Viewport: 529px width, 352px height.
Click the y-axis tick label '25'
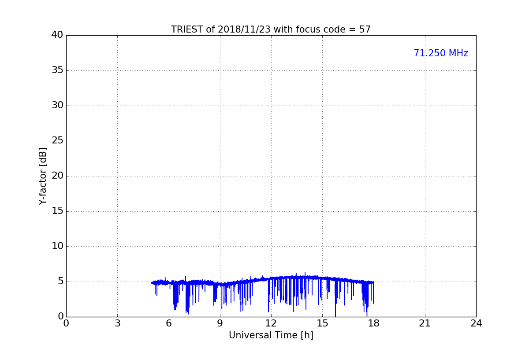click(x=57, y=141)
